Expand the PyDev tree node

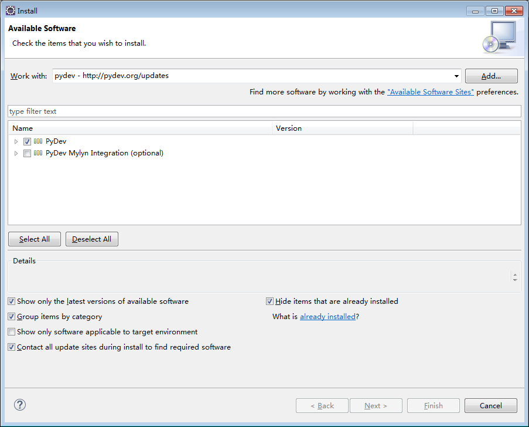pyautogui.click(x=16, y=141)
